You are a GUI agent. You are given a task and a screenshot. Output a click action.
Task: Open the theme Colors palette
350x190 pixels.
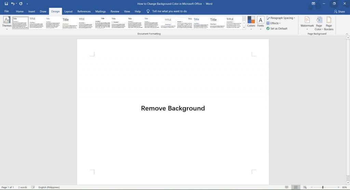(251, 23)
